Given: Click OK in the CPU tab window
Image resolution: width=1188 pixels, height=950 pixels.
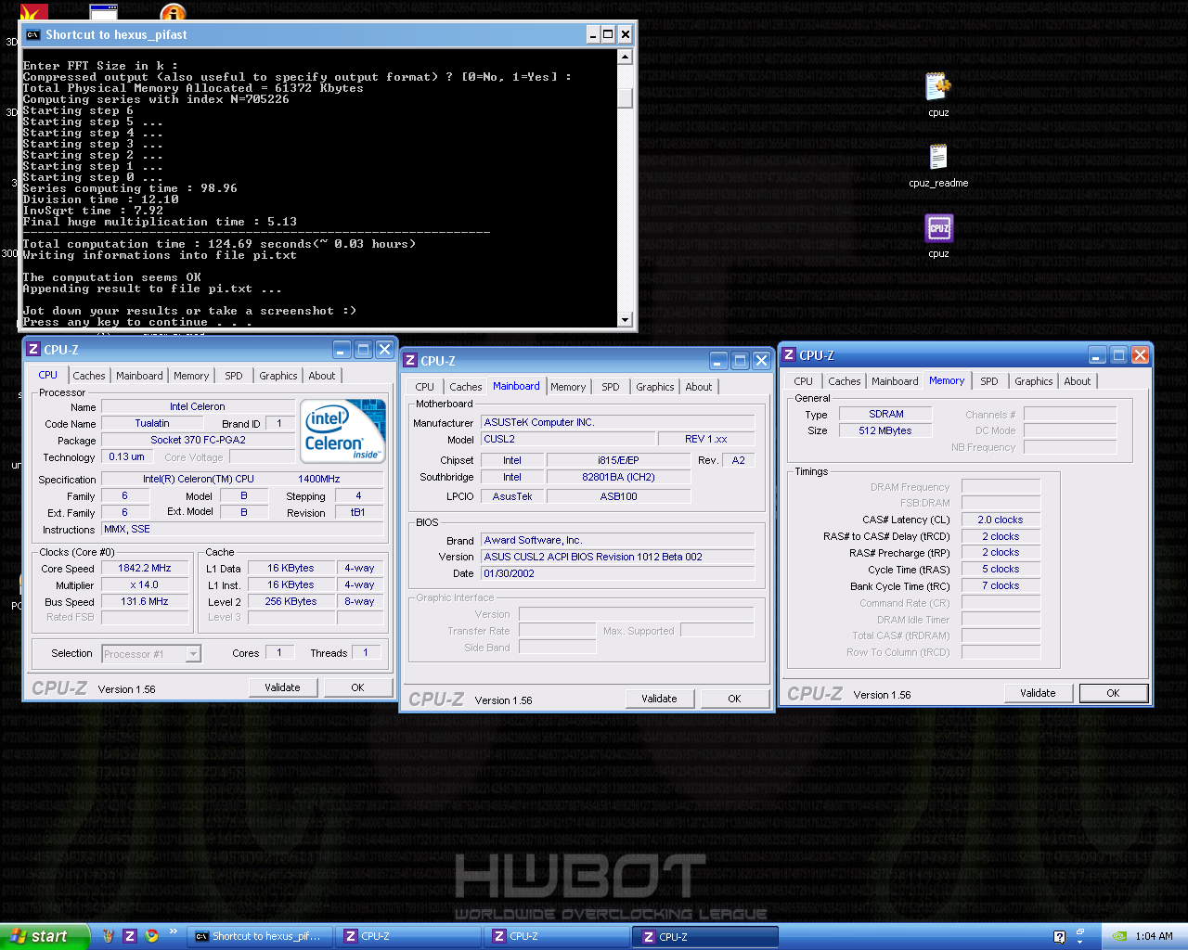Looking at the screenshot, I should [357, 687].
